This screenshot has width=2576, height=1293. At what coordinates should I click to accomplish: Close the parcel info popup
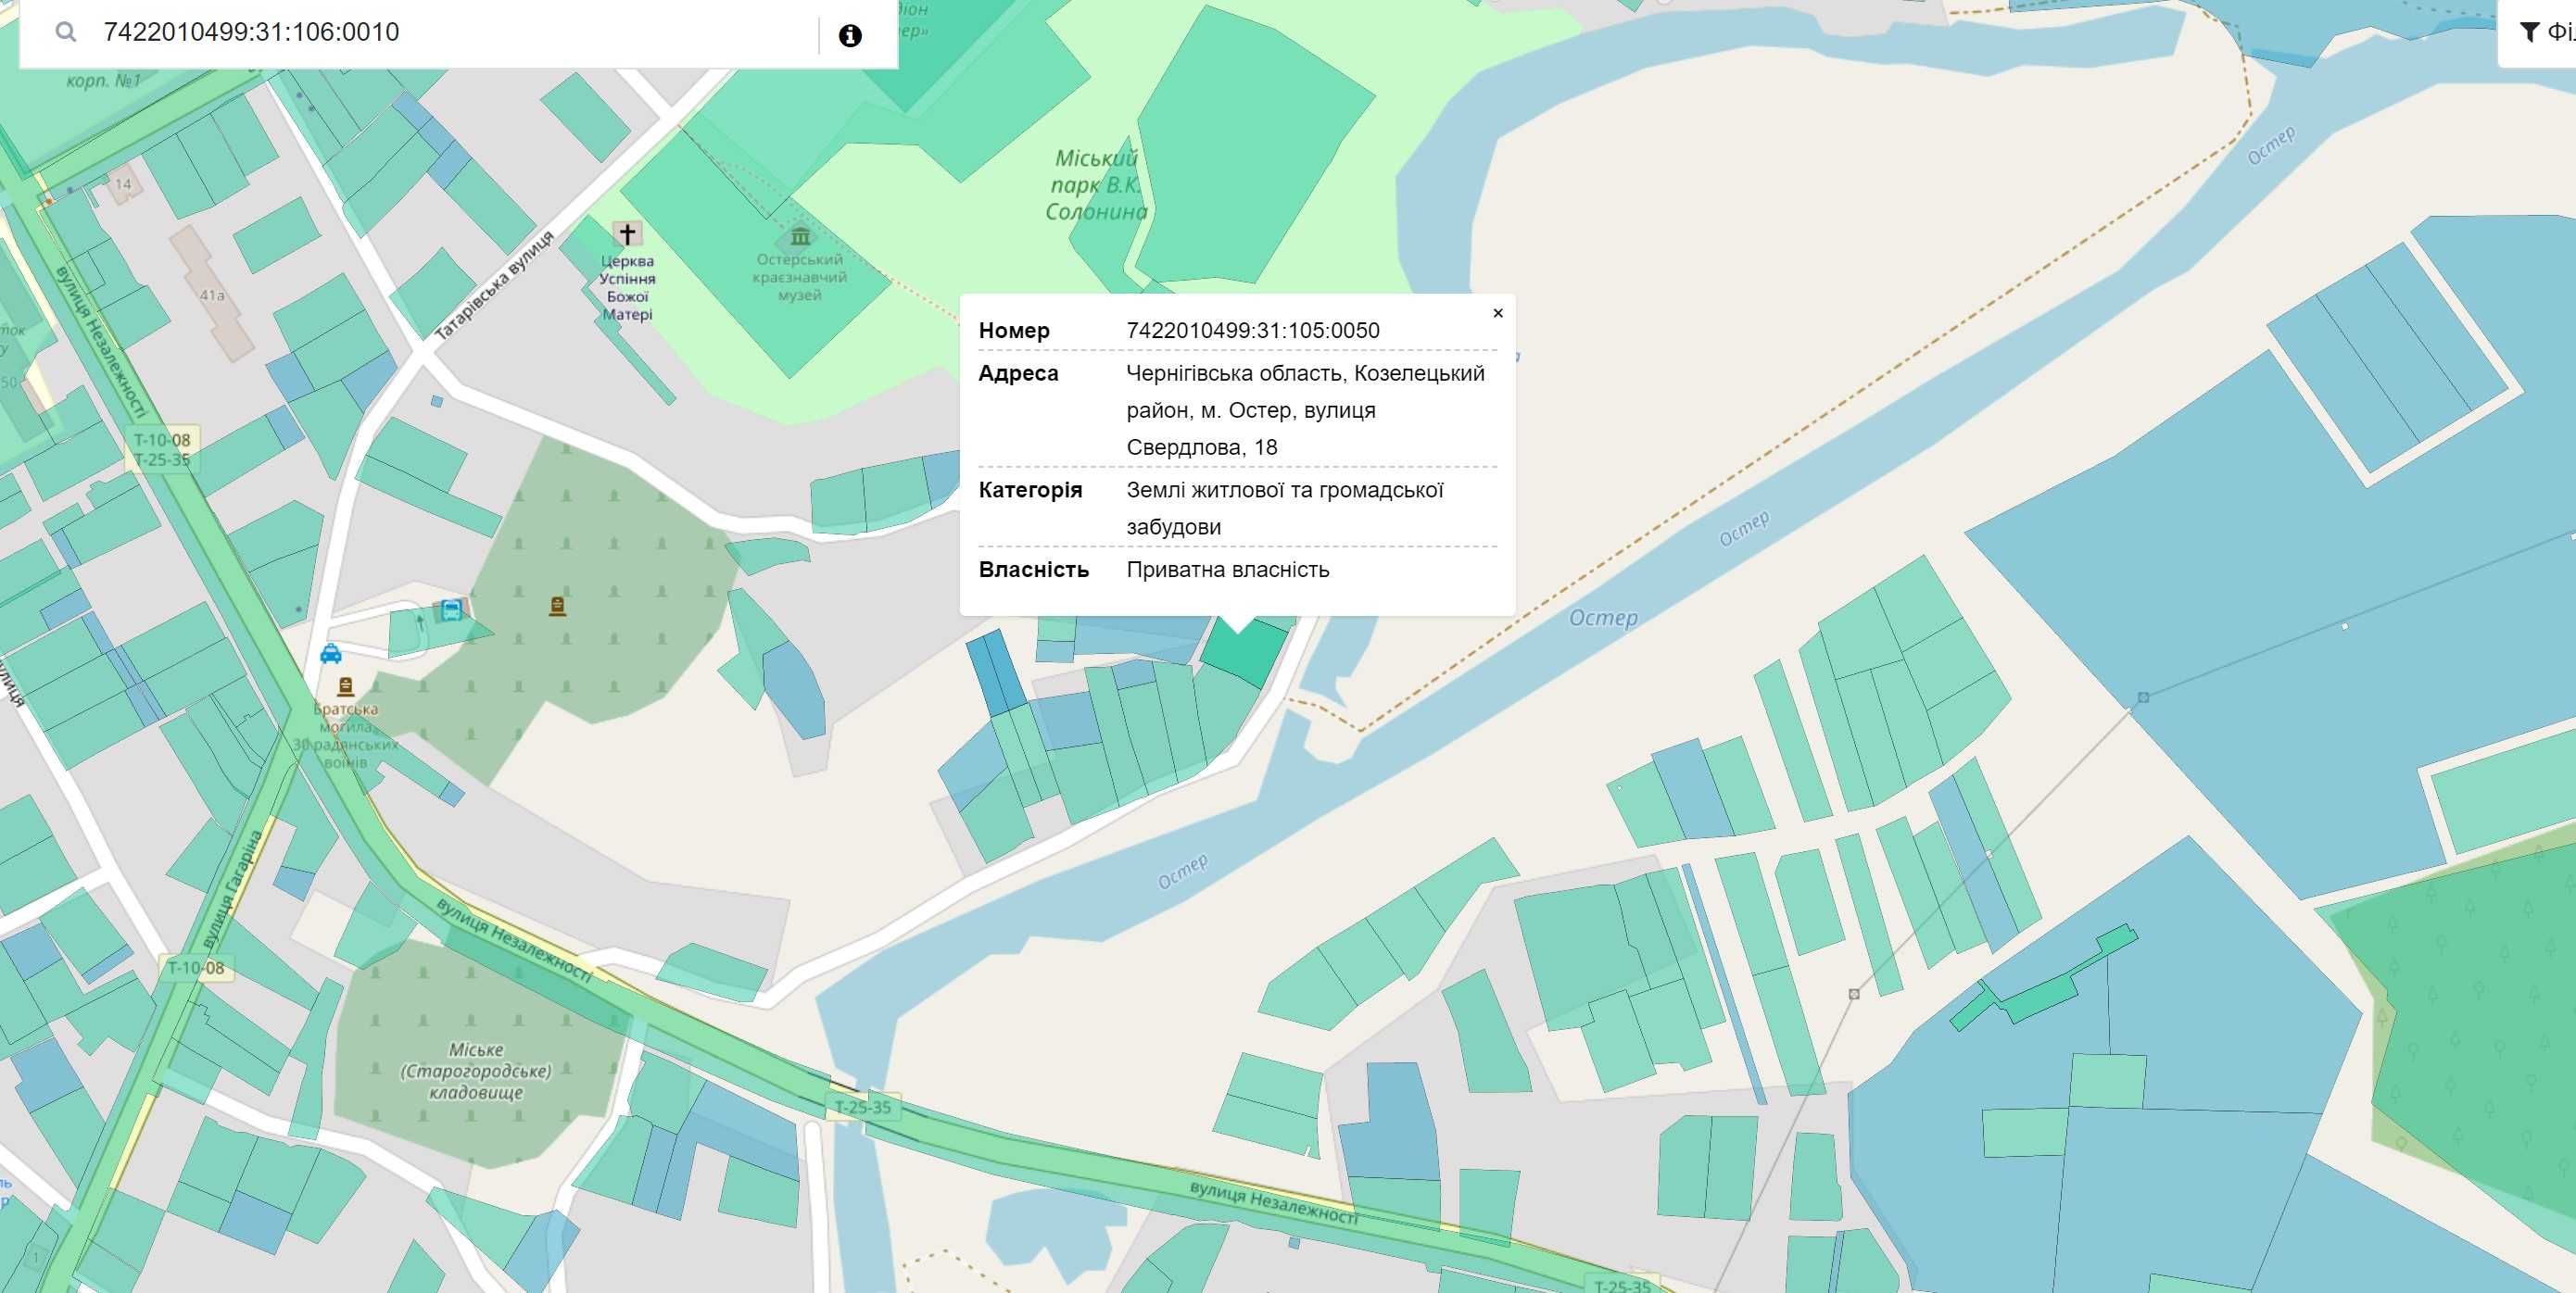(x=1497, y=313)
